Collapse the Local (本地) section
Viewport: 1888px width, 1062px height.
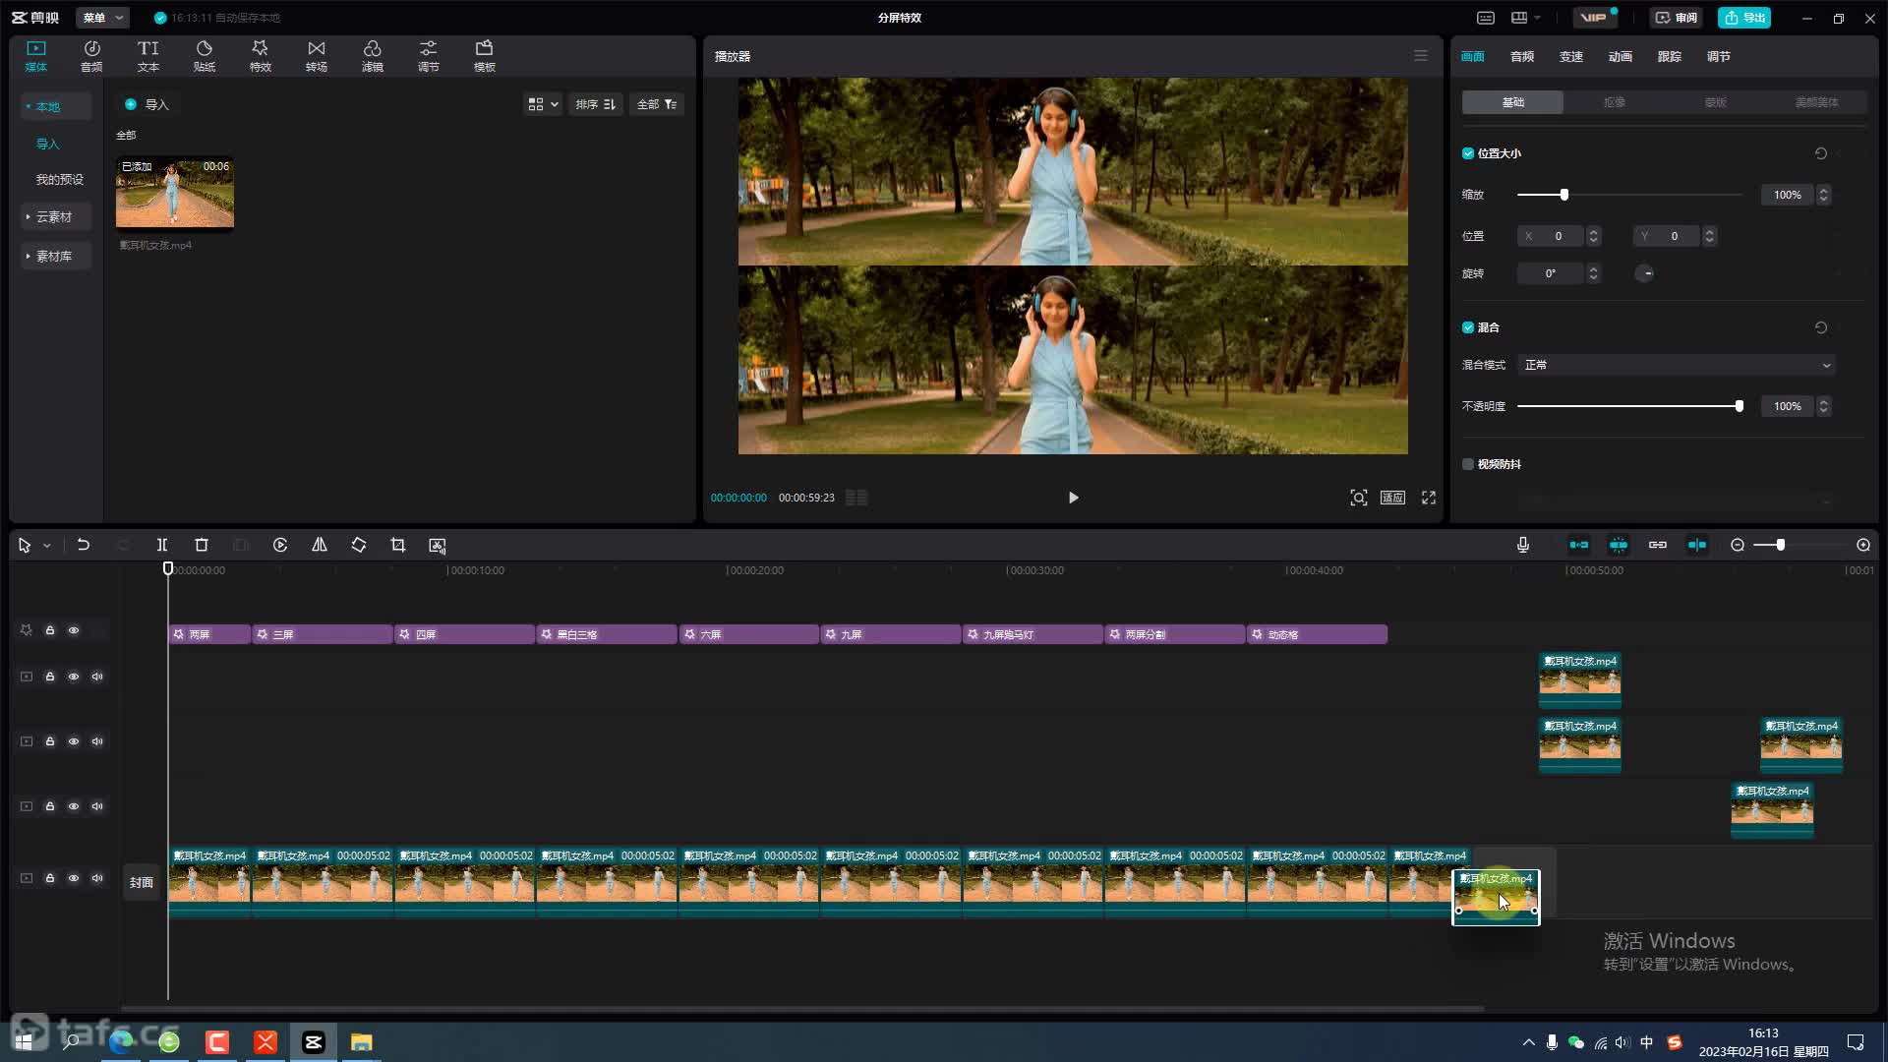coord(55,106)
